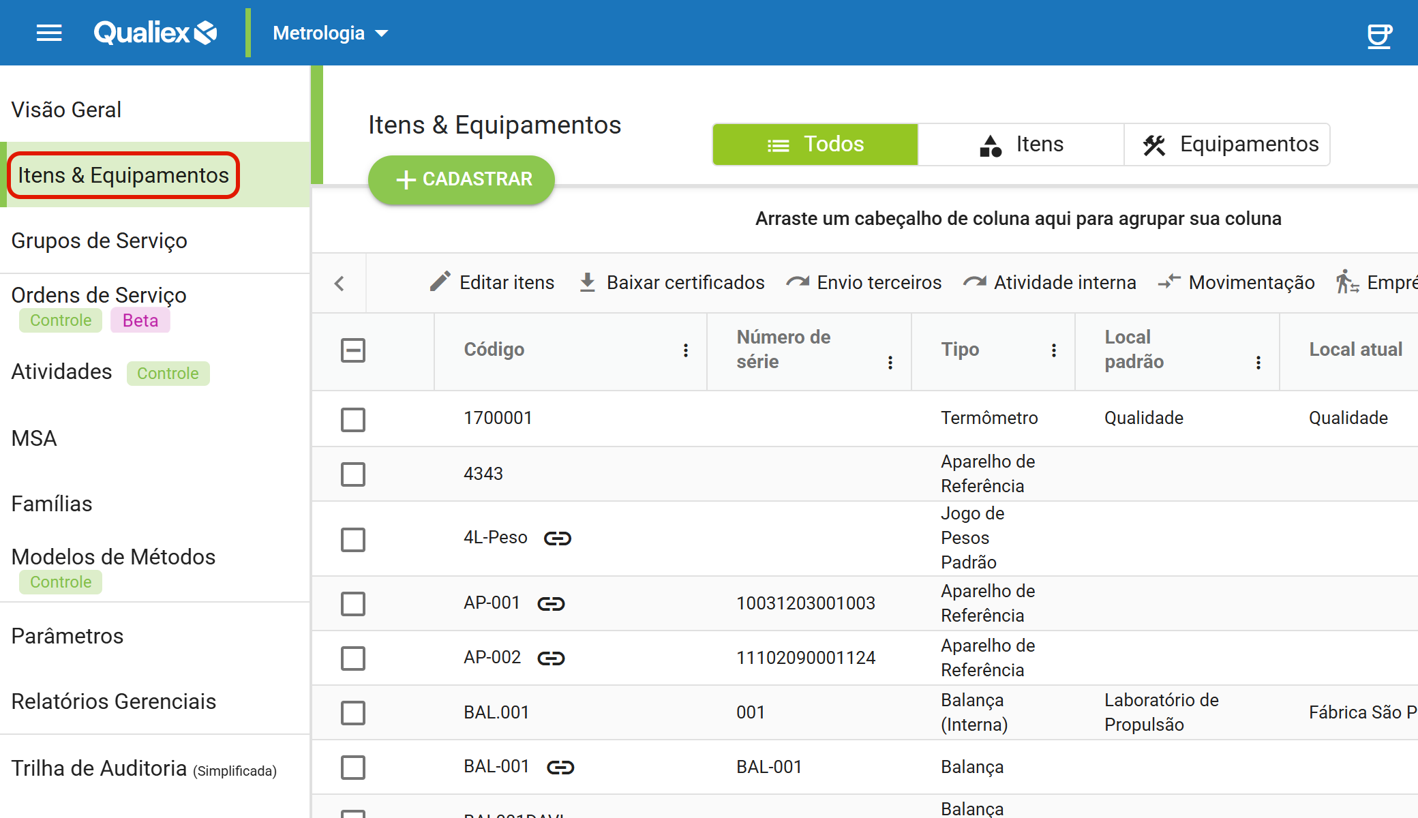This screenshot has width=1418, height=818.
Task: Open the coffee cup icon in header
Action: click(x=1379, y=35)
